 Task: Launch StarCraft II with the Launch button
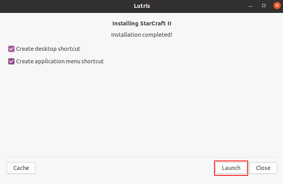click(231, 168)
